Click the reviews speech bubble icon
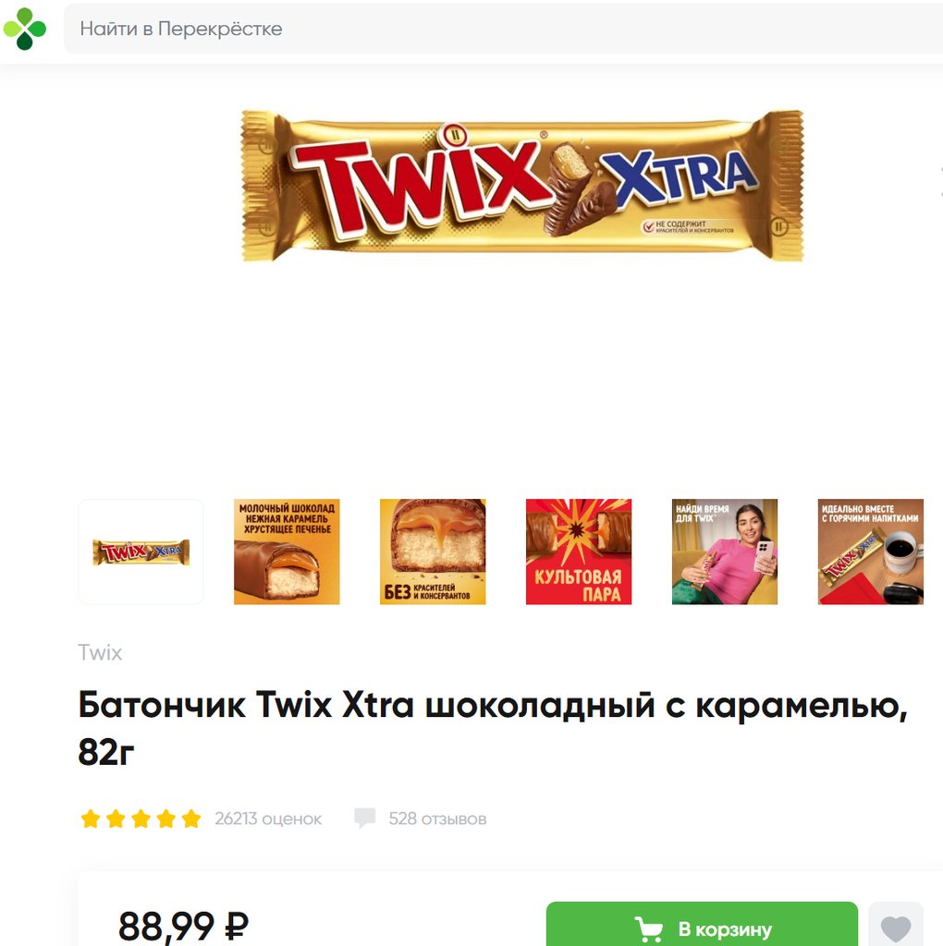 coord(364,819)
